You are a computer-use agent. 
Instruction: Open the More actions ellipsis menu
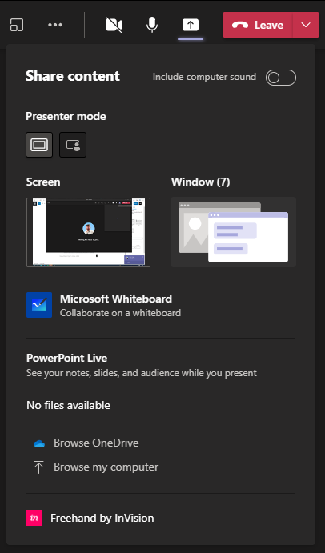click(55, 25)
